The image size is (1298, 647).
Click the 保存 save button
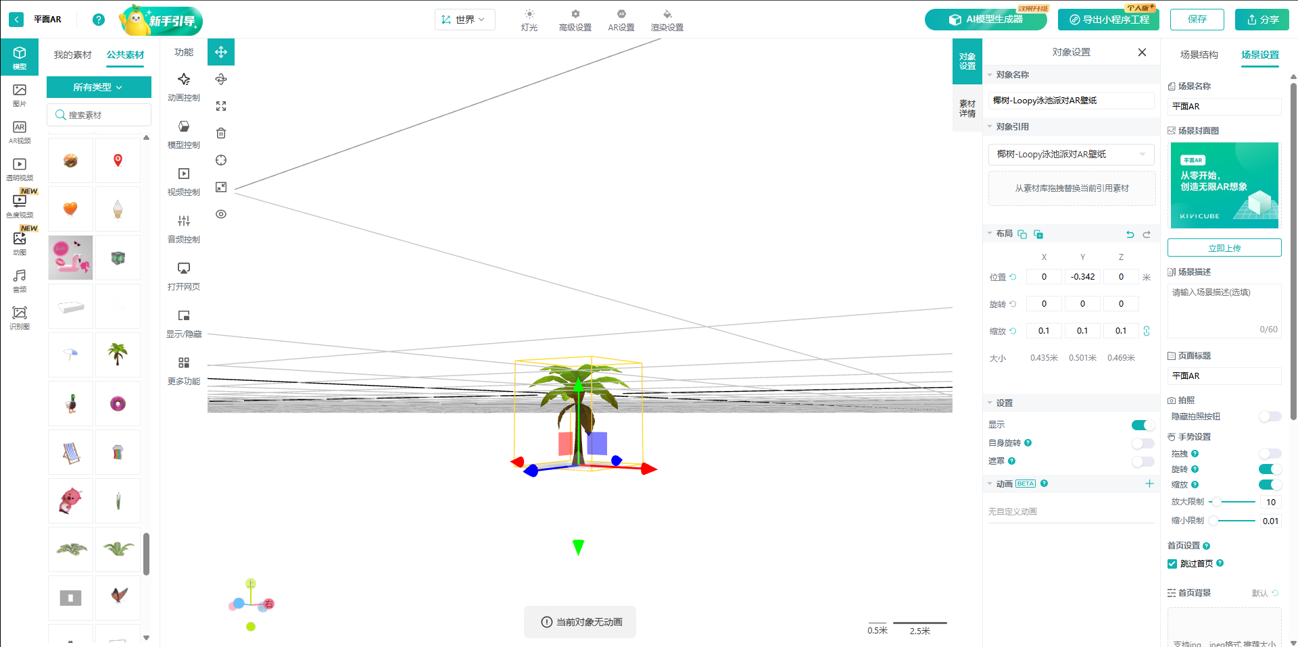(x=1197, y=20)
